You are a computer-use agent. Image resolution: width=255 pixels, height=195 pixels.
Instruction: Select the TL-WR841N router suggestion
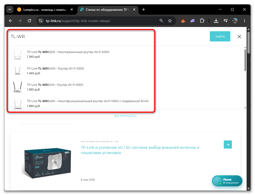pyautogui.click(x=81, y=87)
